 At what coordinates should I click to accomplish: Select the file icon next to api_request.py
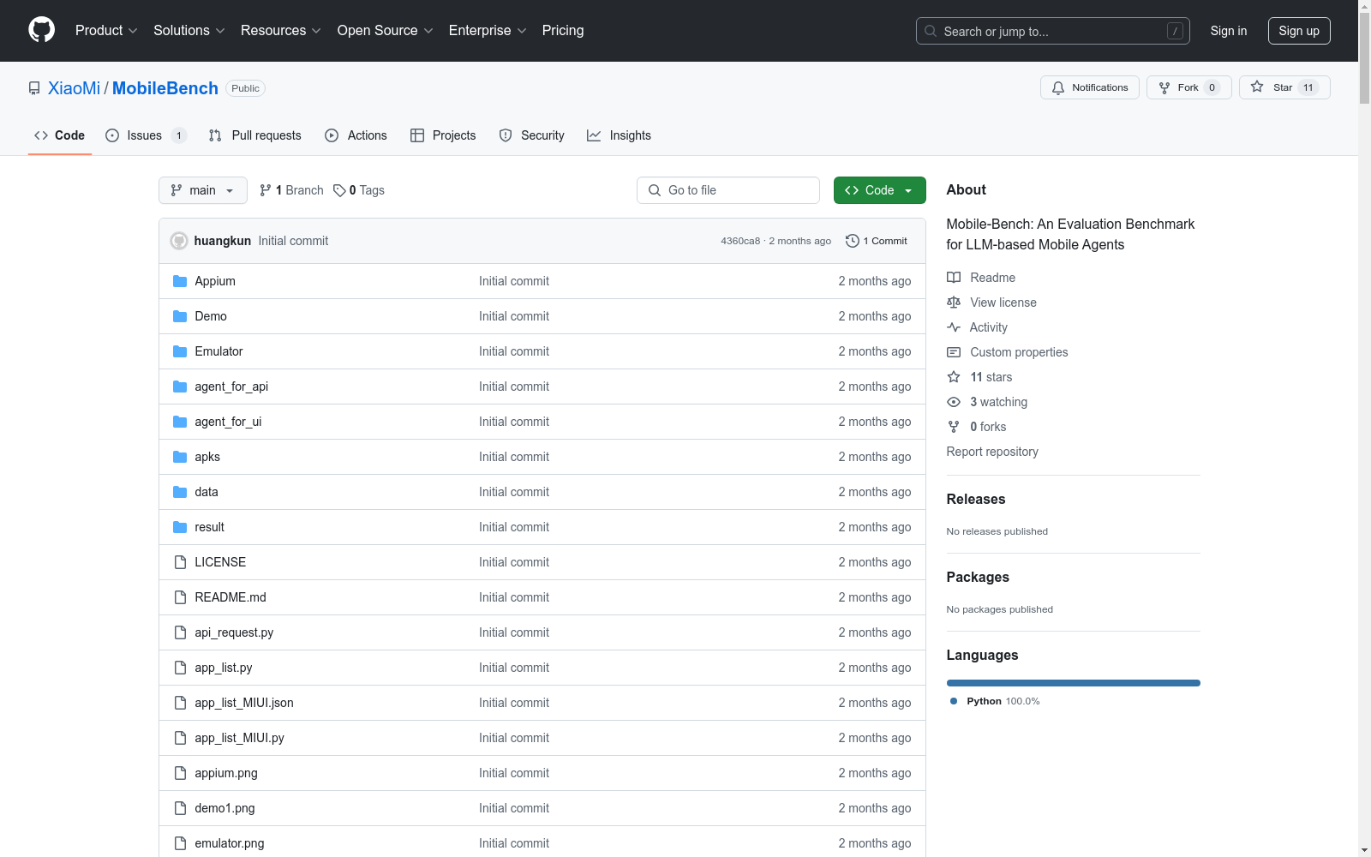pos(180,632)
